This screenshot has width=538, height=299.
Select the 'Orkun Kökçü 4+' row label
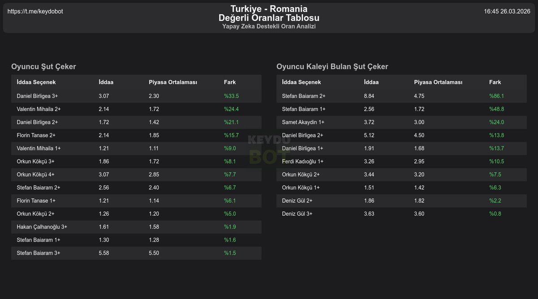coord(35,174)
